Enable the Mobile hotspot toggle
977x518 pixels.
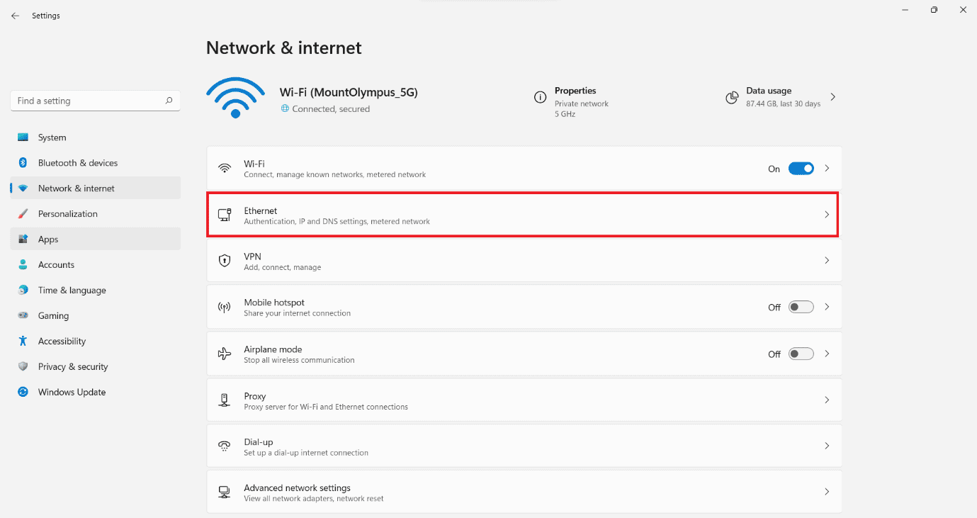801,307
